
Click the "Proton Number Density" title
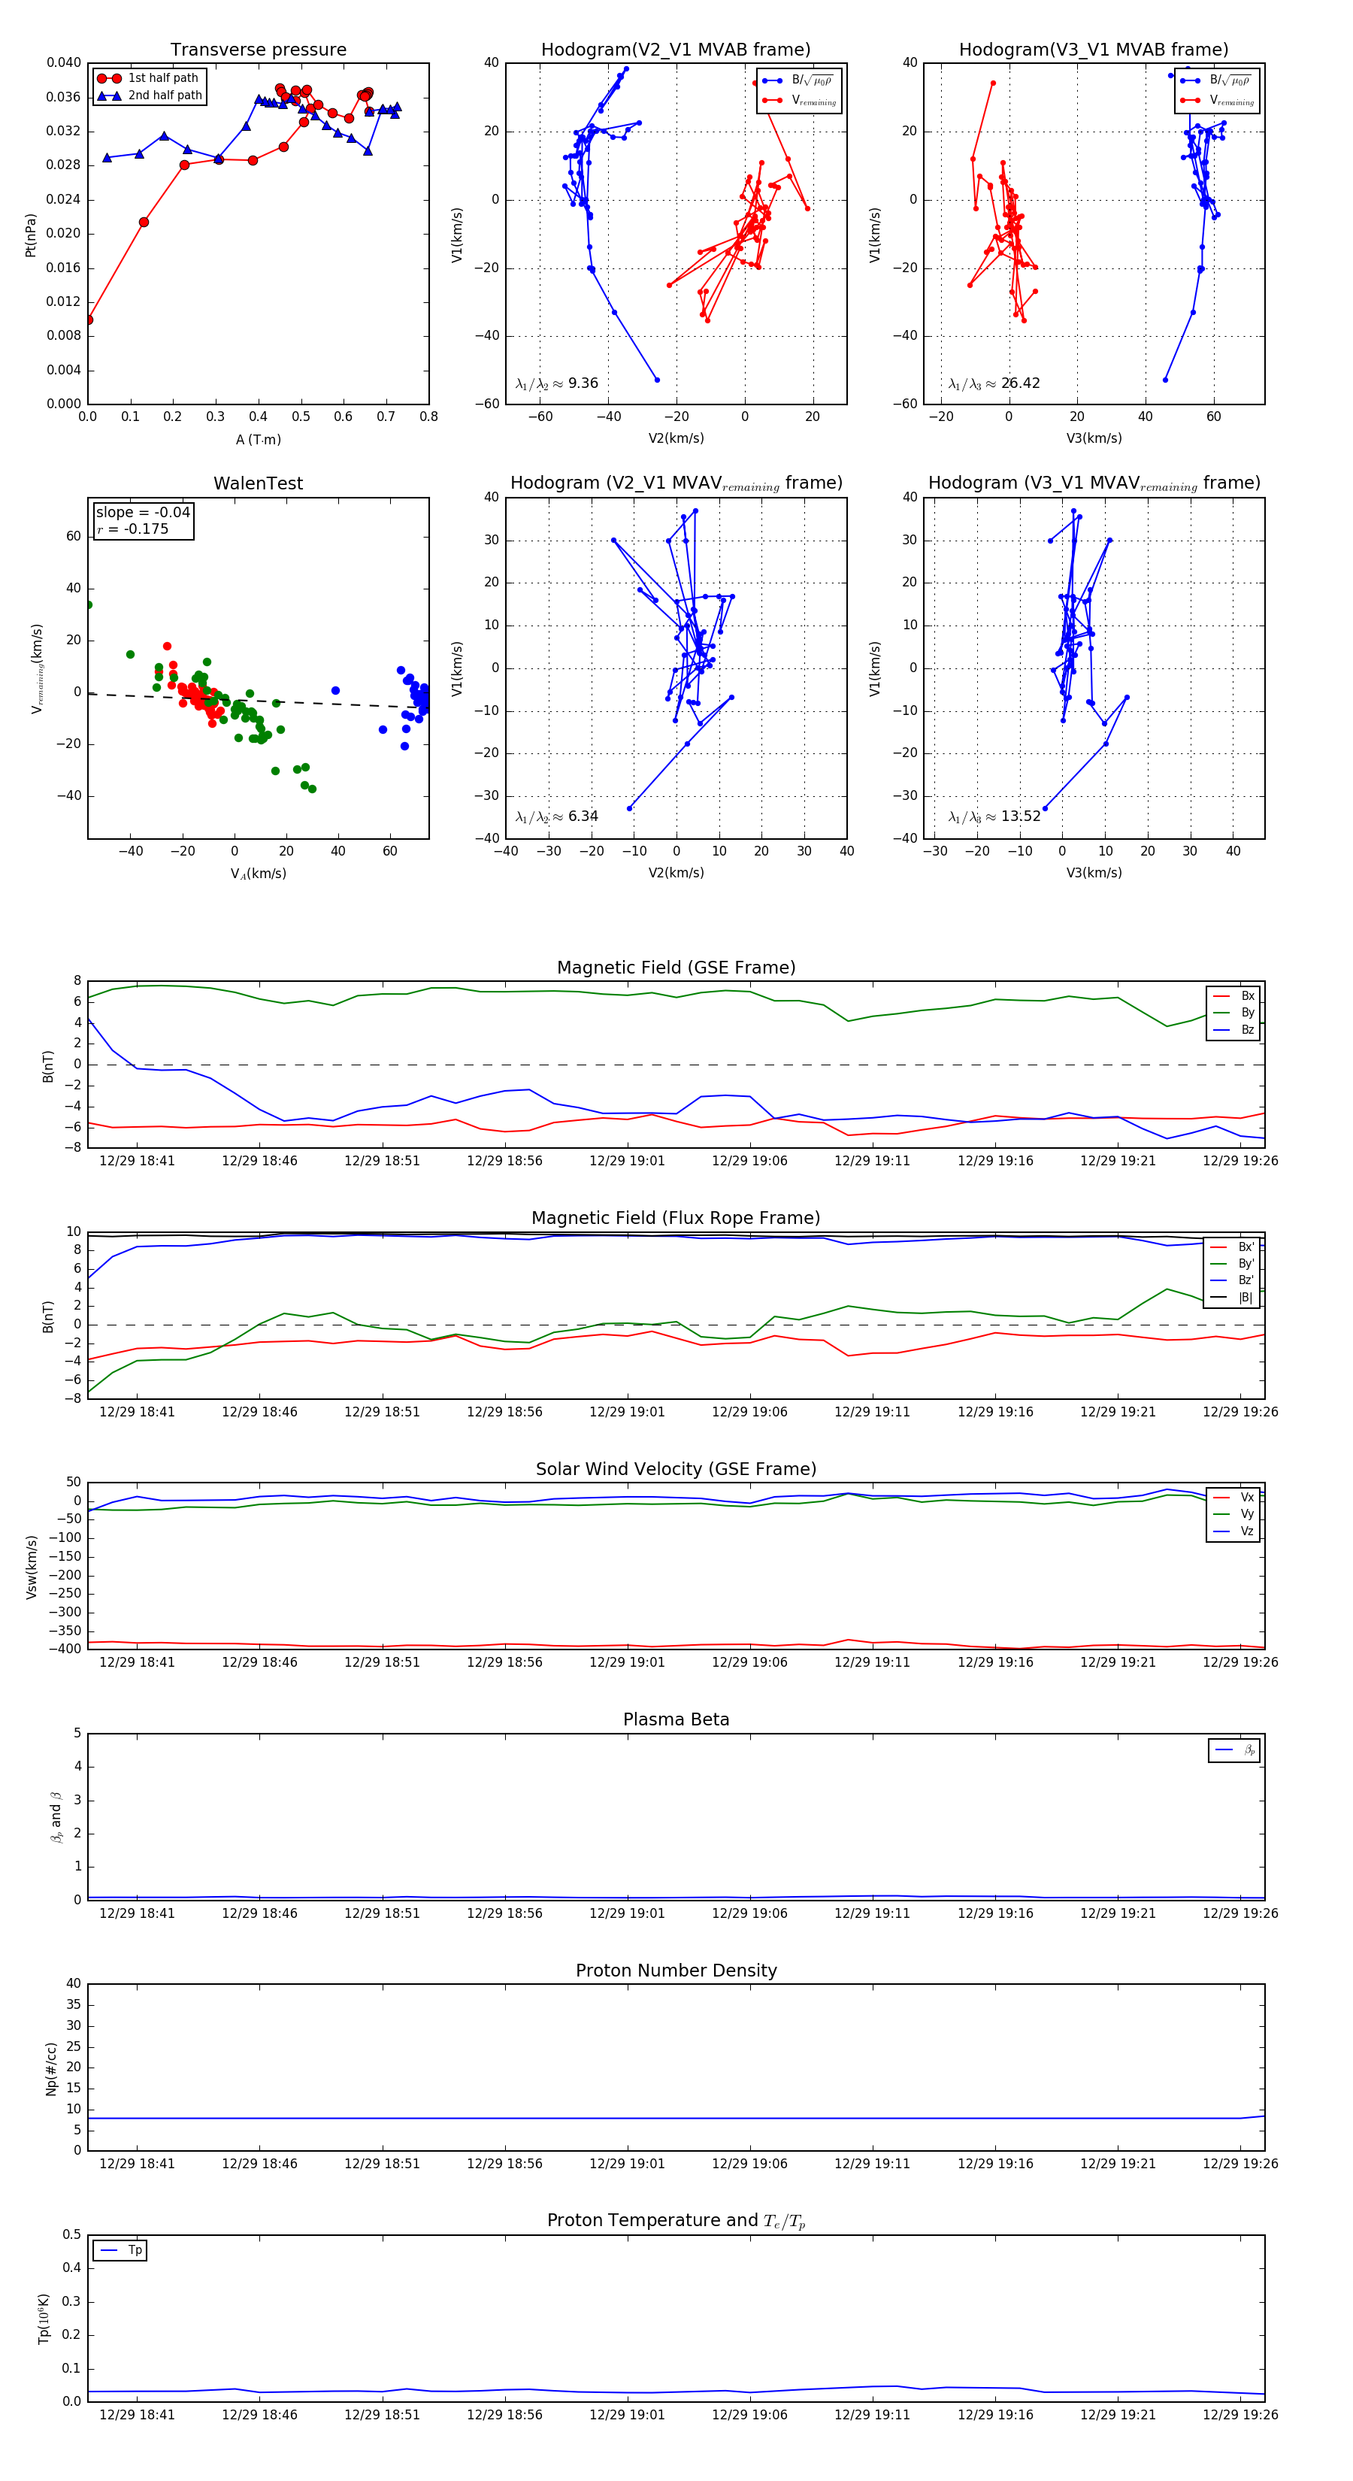pyautogui.click(x=676, y=1971)
